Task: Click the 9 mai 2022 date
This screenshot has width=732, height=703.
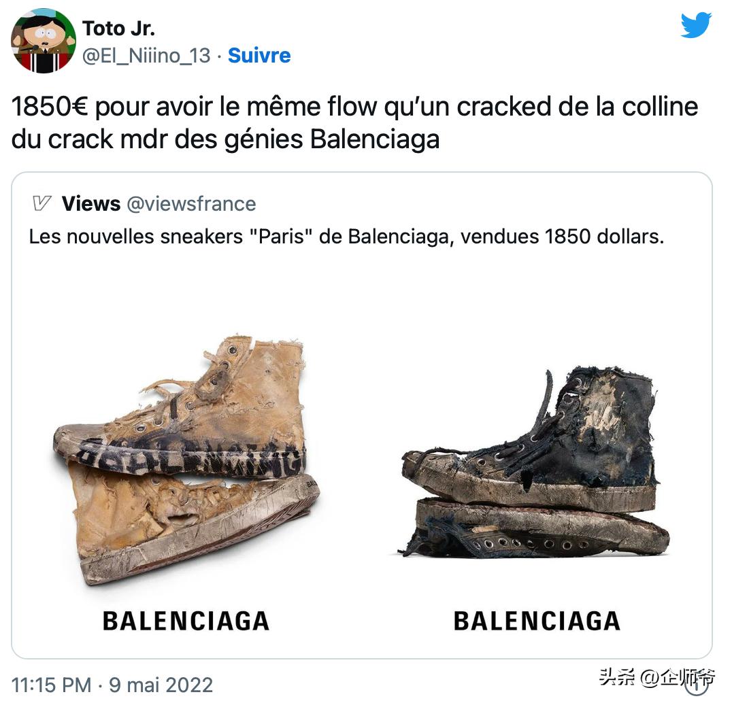Action: tap(161, 685)
